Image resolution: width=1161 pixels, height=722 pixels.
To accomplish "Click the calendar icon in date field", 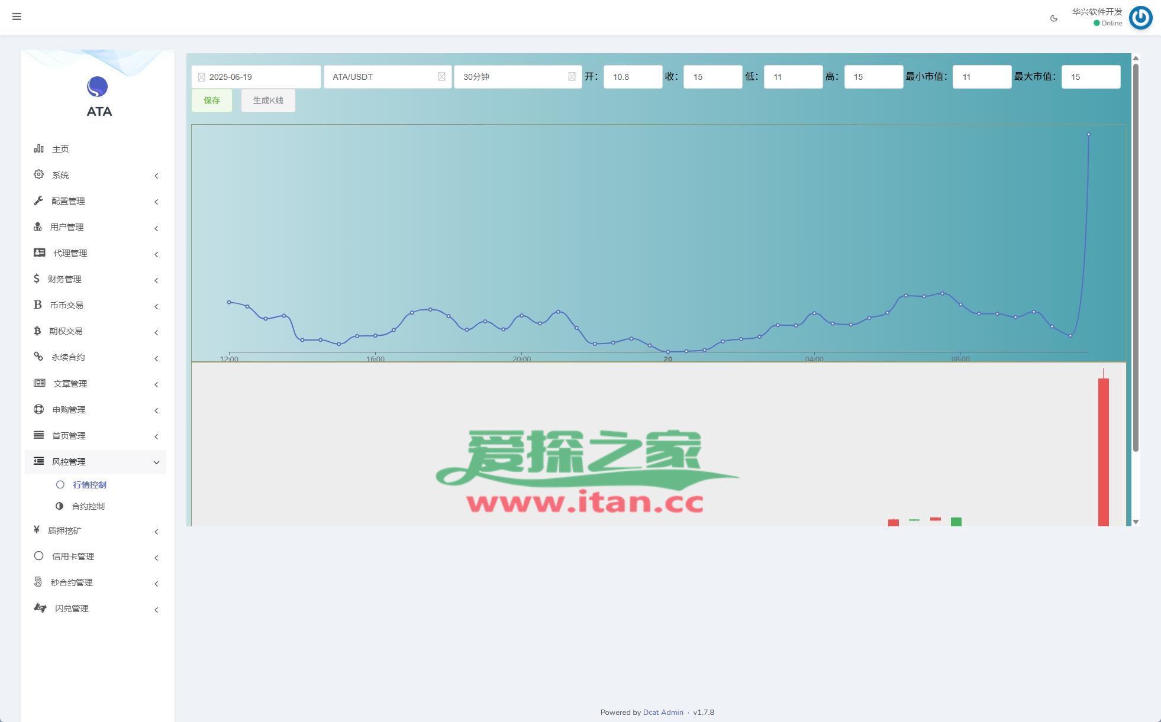I will pyautogui.click(x=201, y=77).
